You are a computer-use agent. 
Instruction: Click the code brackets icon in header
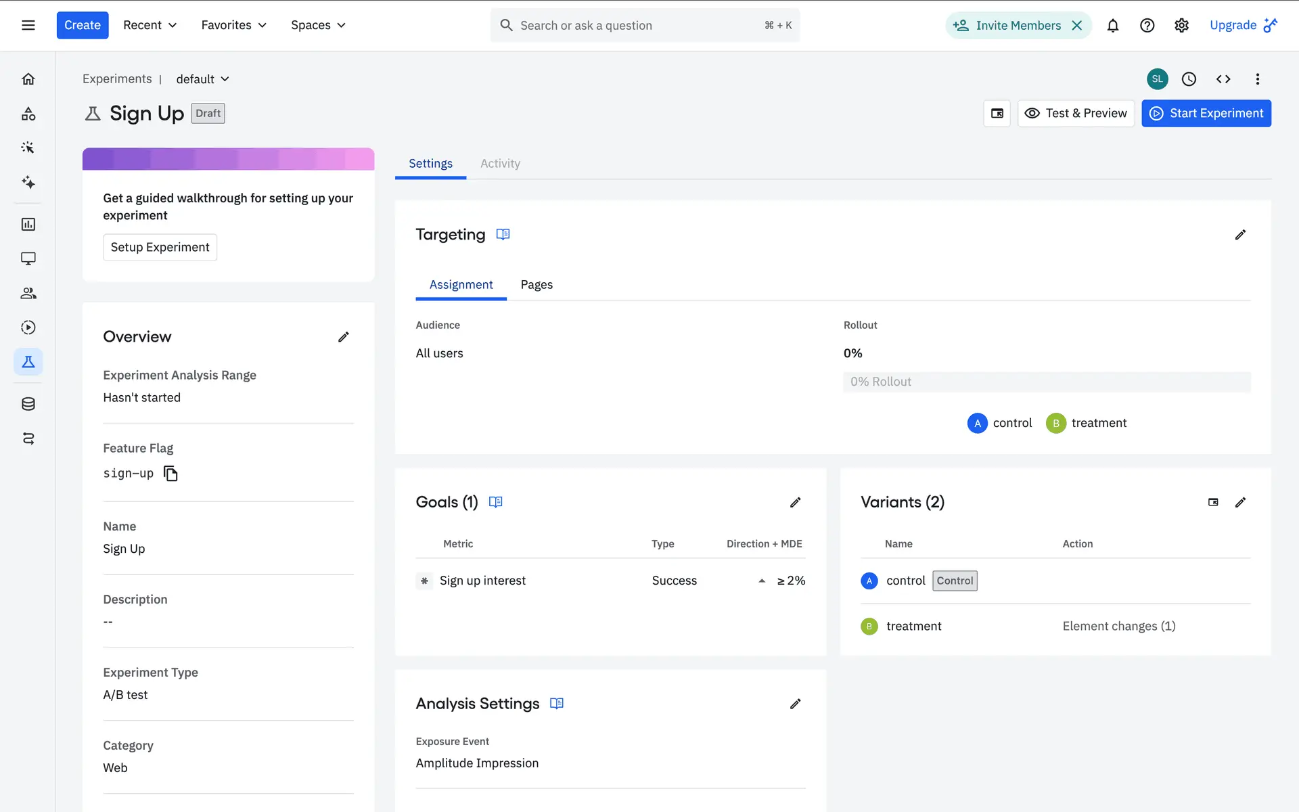coord(1223,79)
